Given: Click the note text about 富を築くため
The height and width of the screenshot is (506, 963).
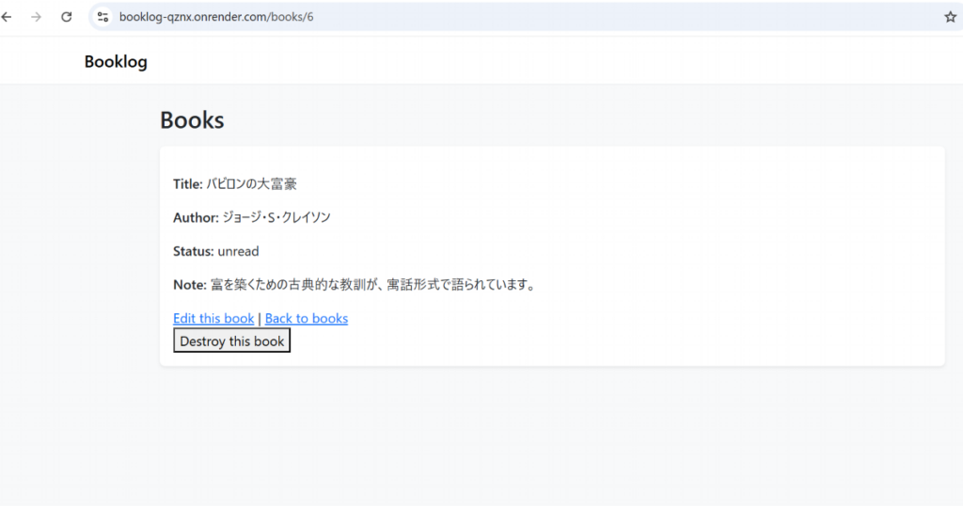Looking at the screenshot, I should (372, 285).
